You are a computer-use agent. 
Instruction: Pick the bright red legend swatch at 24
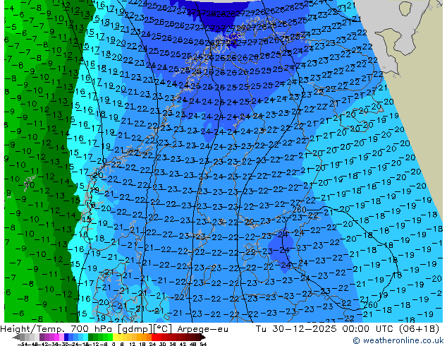(x=154, y=337)
